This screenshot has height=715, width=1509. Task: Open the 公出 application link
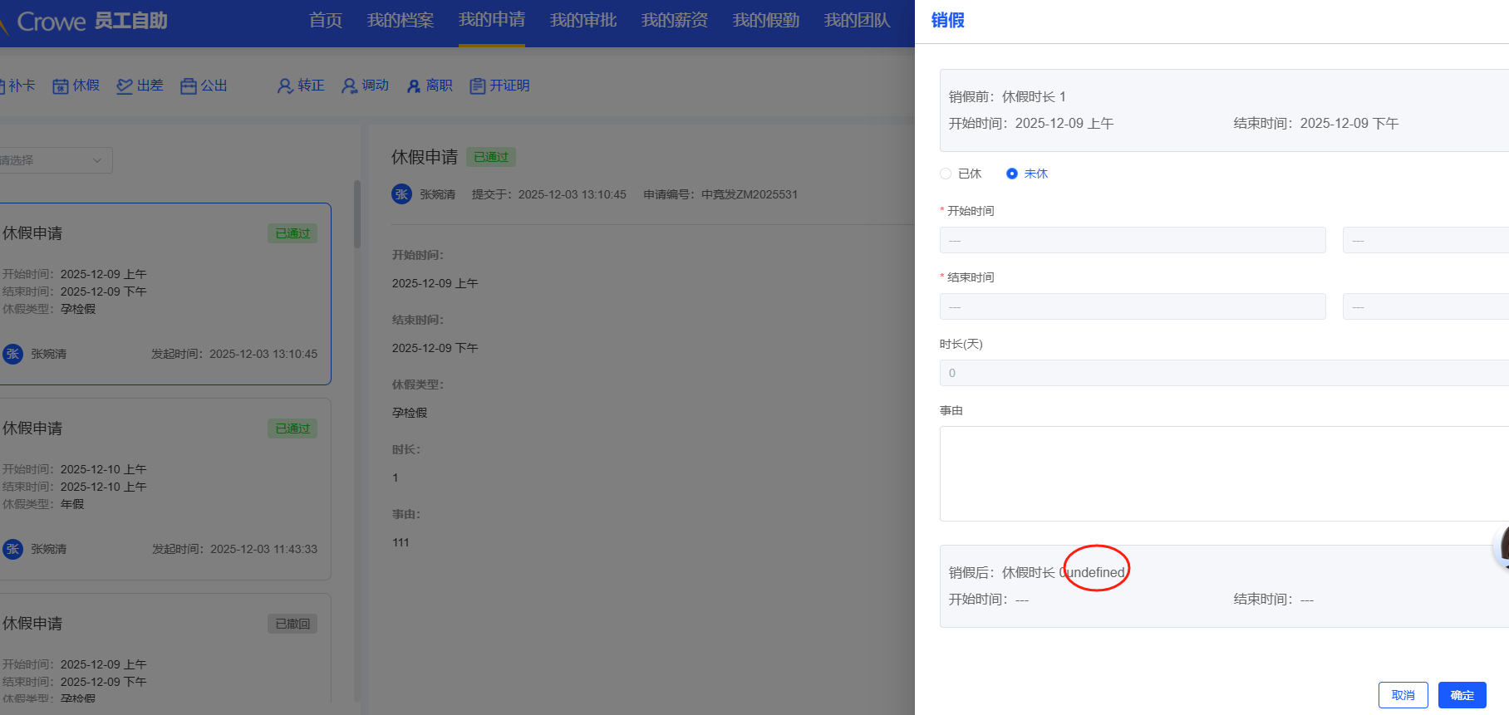tap(204, 86)
